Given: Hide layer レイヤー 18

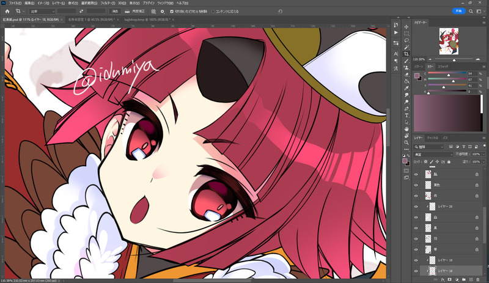Looking at the screenshot, I should pos(416,271).
